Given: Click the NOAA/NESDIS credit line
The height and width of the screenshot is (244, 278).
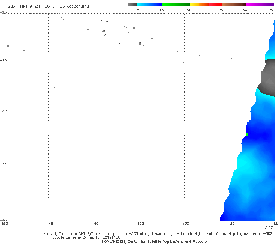Looking at the screenshot, I should tap(155, 241).
